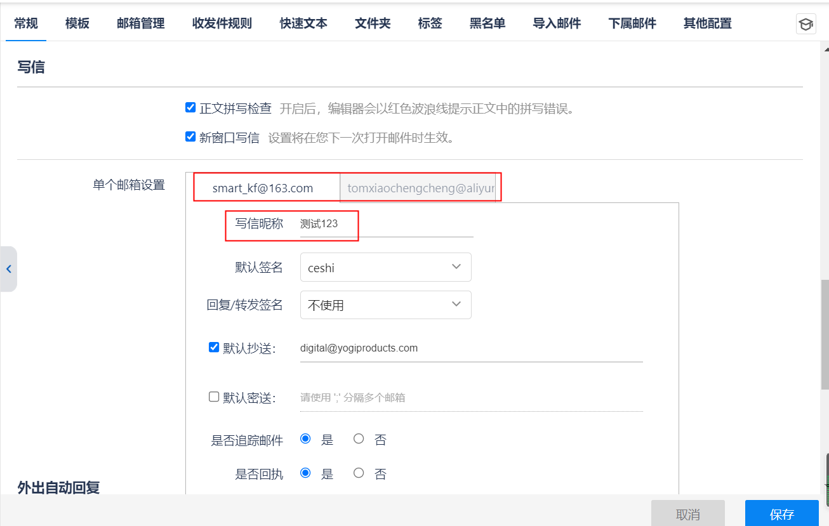Open the 回复/转发签名 dropdown showing 不使用
The width and height of the screenshot is (829, 526).
point(386,305)
